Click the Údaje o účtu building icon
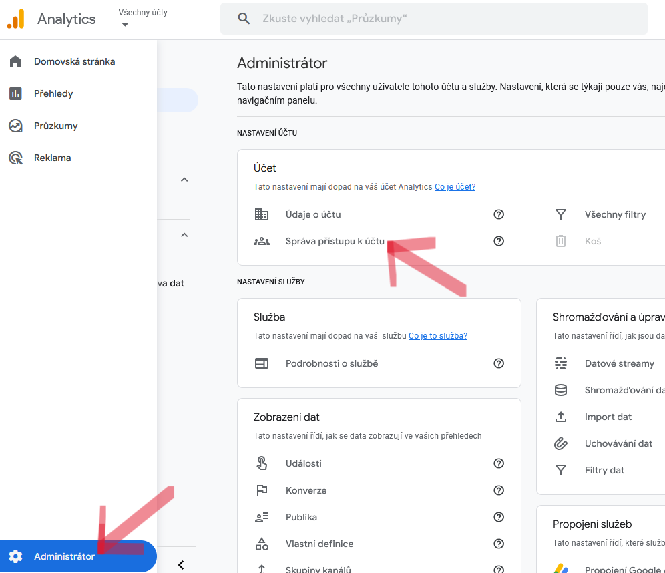 click(x=261, y=214)
